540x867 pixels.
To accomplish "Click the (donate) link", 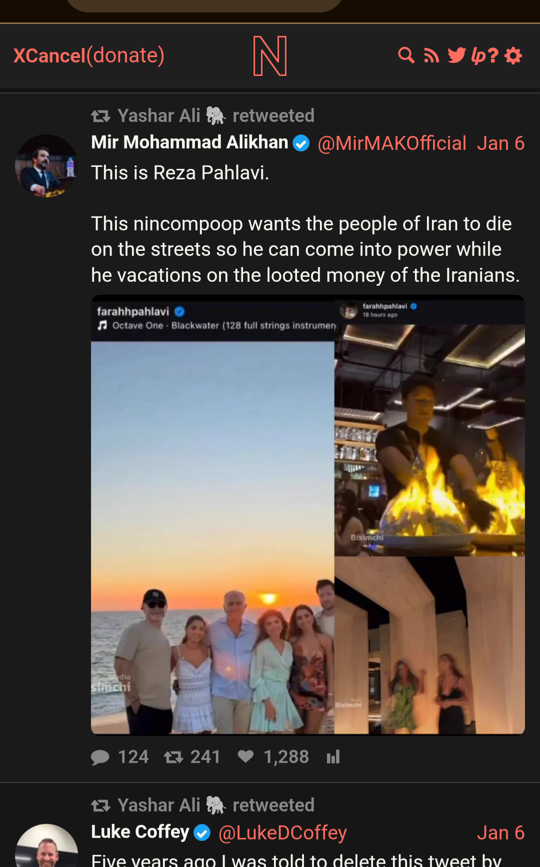I will point(125,55).
